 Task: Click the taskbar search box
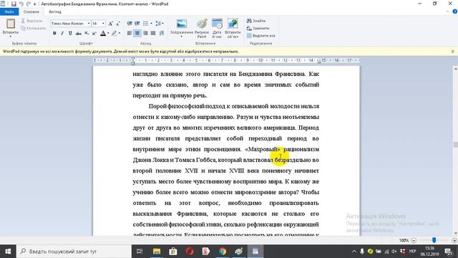click(x=74, y=252)
